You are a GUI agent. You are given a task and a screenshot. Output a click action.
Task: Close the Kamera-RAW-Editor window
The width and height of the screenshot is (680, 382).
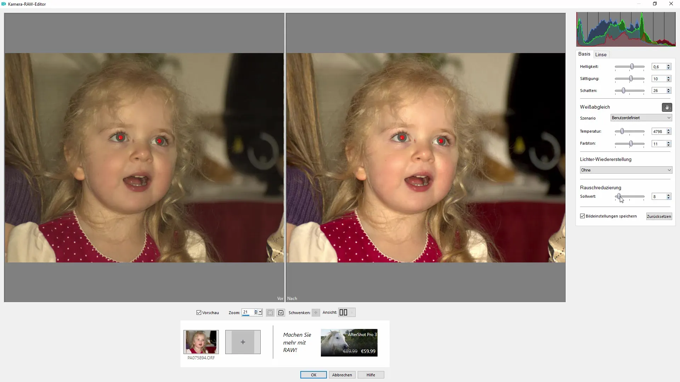(x=671, y=4)
